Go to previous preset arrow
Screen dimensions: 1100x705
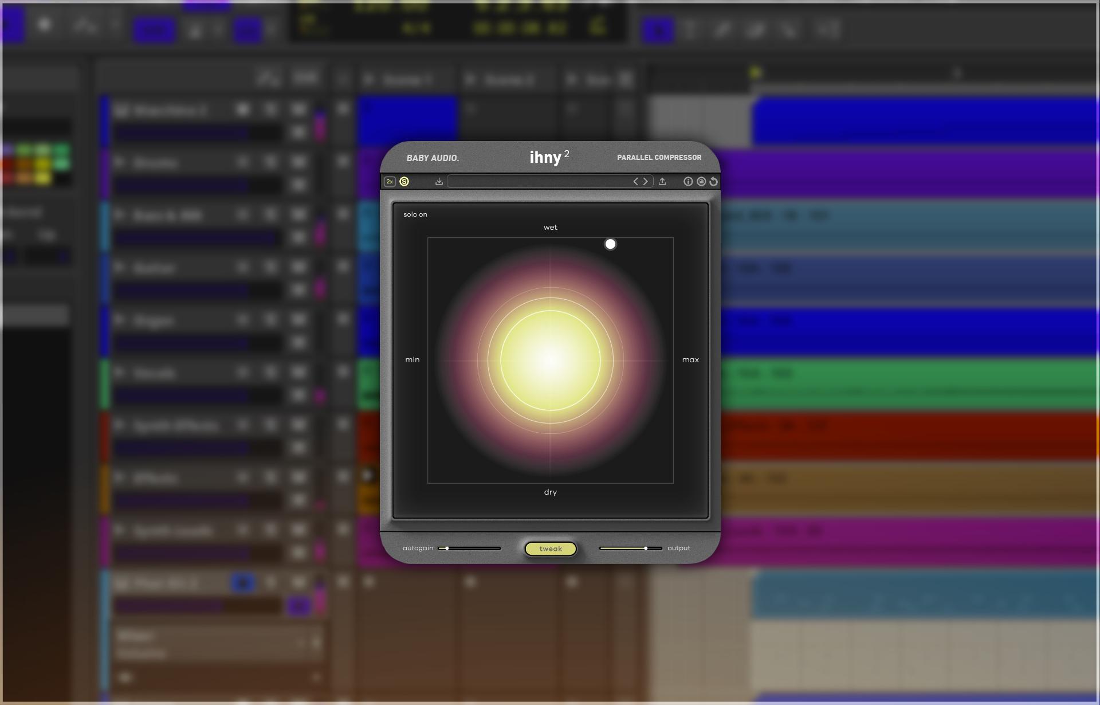635,182
